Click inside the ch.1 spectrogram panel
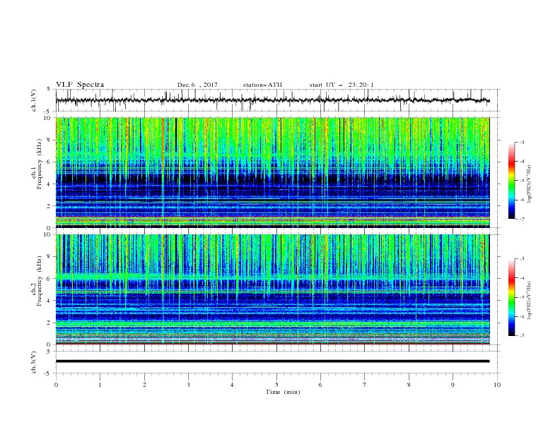This screenshot has height=432, width=560. (x=272, y=172)
